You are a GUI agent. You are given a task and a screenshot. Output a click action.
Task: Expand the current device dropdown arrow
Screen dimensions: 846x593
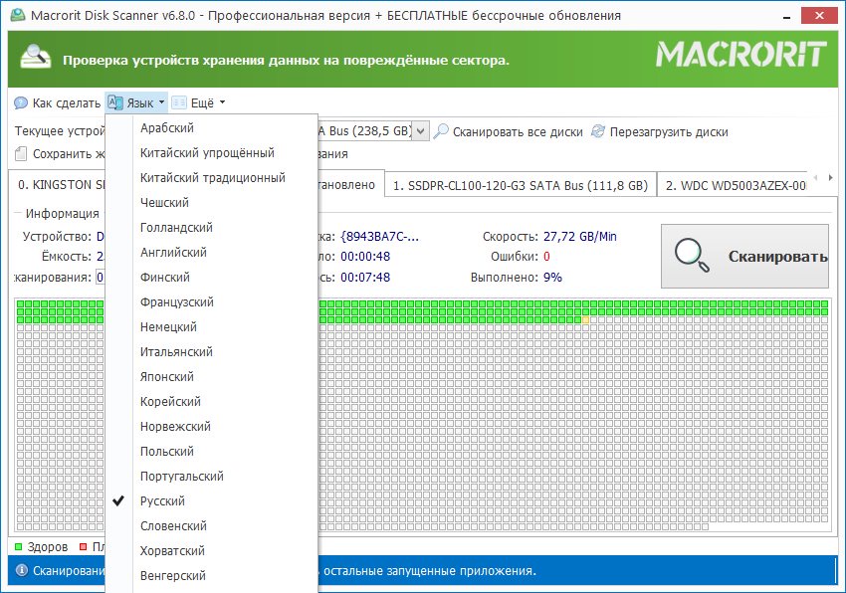pyautogui.click(x=421, y=131)
